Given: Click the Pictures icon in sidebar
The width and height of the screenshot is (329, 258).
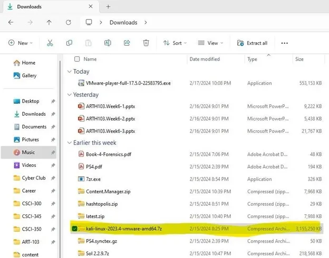Looking at the screenshot, I should [x=16, y=140].
